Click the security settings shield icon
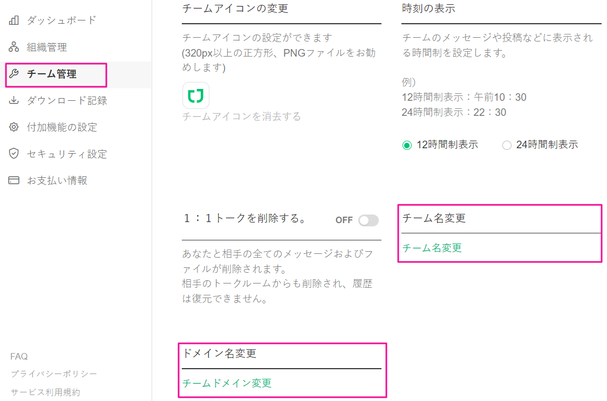 [14, 154]
